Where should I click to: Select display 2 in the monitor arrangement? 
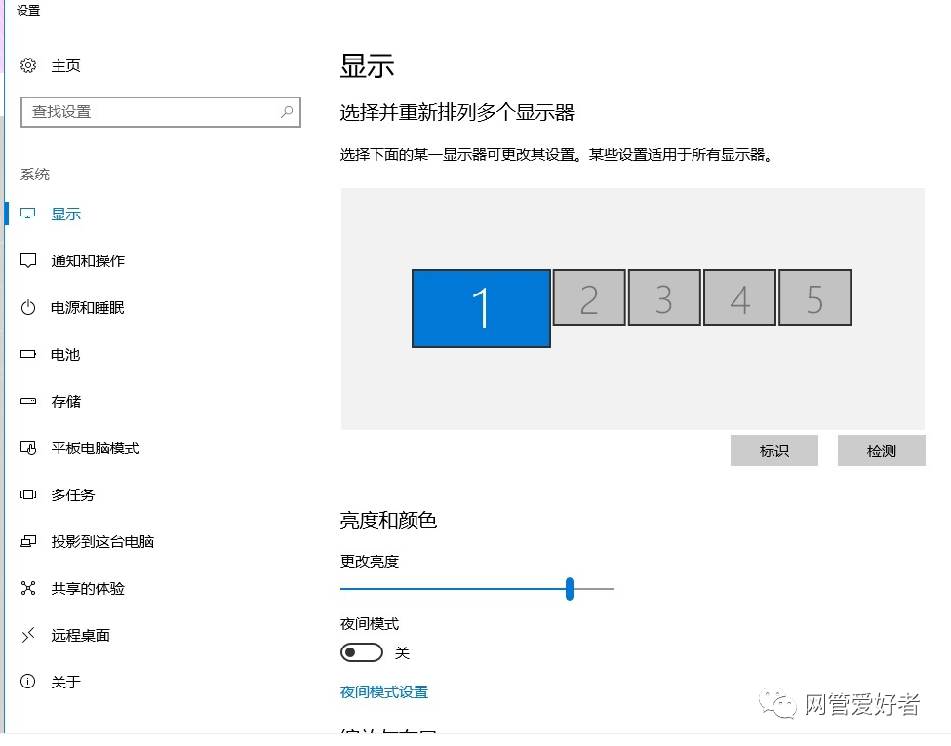coord(588,299)
